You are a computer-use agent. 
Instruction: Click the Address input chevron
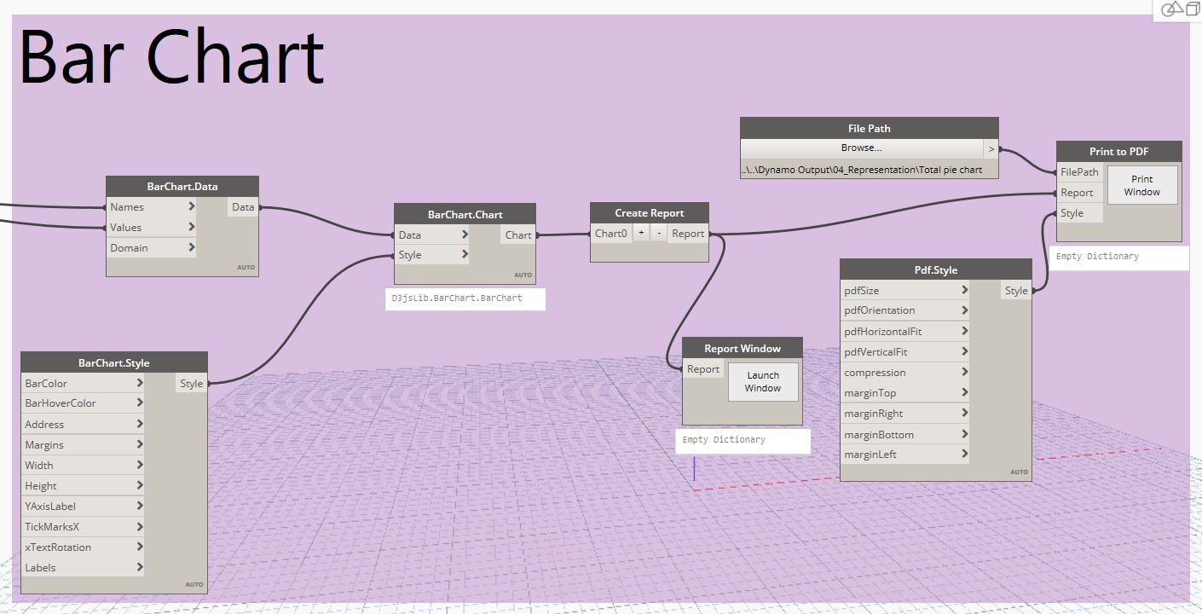(x=140, y=424)
